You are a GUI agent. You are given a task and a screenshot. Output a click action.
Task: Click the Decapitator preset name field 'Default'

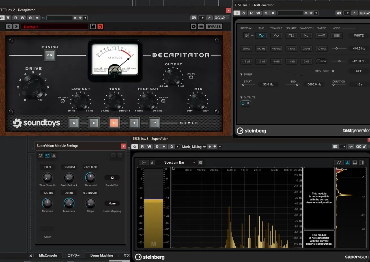55,27
